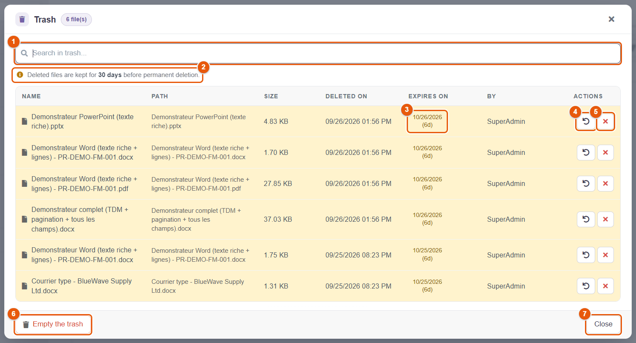Image resolution: width=636 pixels, height=343 pixels.
Task: Dismiss the Trash dialog with the X
Action: [x=611, y=19]
